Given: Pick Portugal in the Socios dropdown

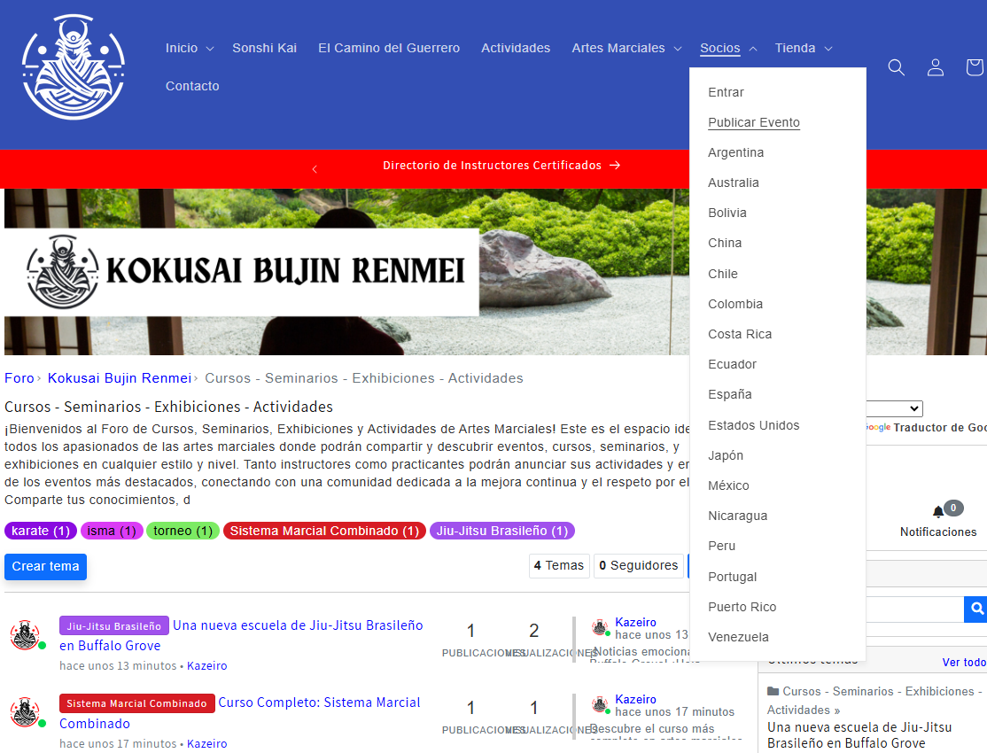Looking at the screenshot, I should point(732,577).
